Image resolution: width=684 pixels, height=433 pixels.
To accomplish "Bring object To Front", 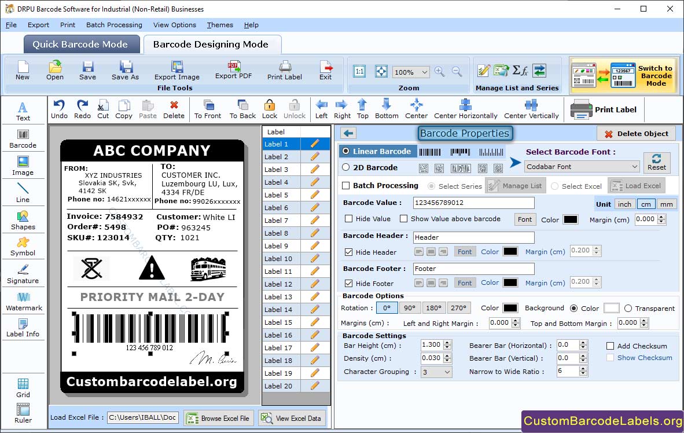I will click(208, 109).
